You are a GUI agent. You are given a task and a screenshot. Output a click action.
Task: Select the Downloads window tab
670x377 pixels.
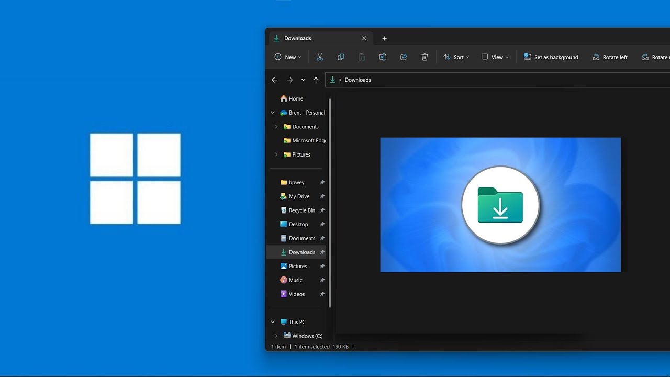(321, 38)
